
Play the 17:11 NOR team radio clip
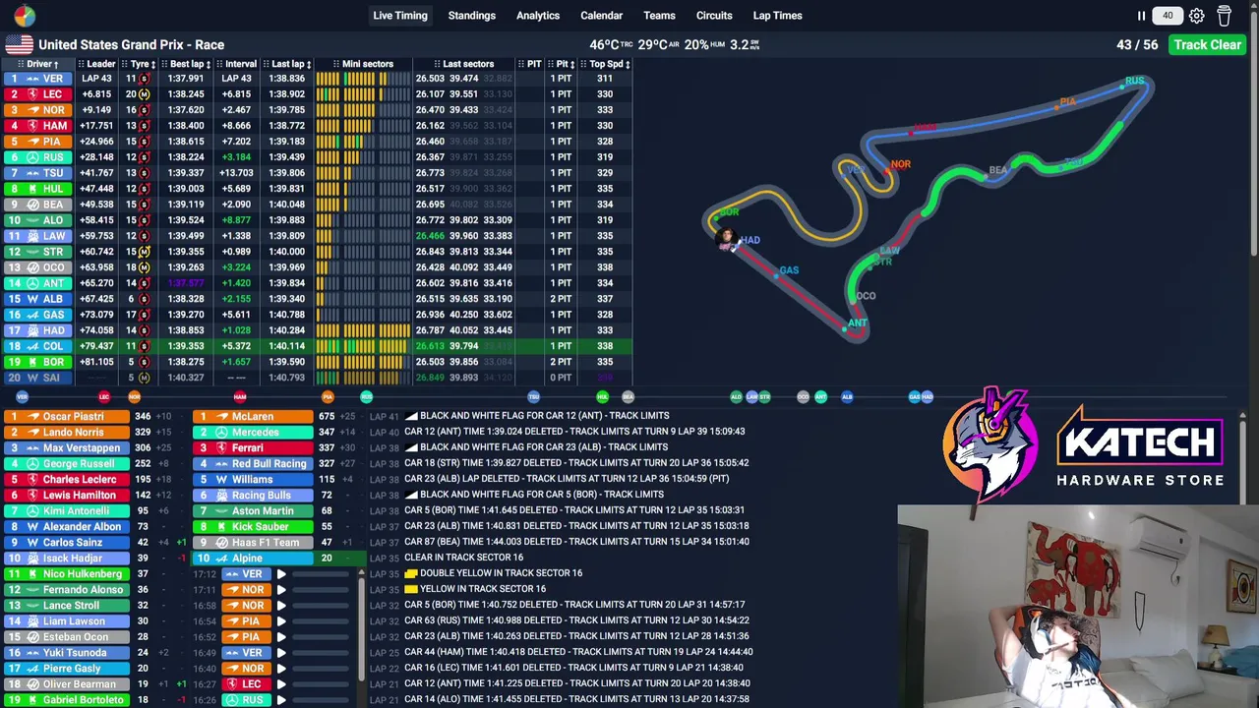click(x=281, y=590)
